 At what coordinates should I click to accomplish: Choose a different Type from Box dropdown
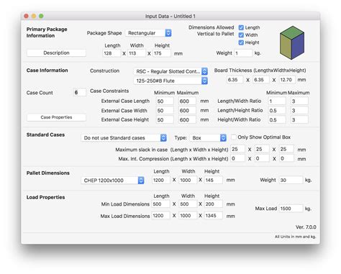pos(208,138)
